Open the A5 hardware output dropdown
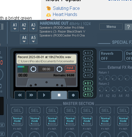This screenshot has width=132, height=137. click(x=33, y=39)
